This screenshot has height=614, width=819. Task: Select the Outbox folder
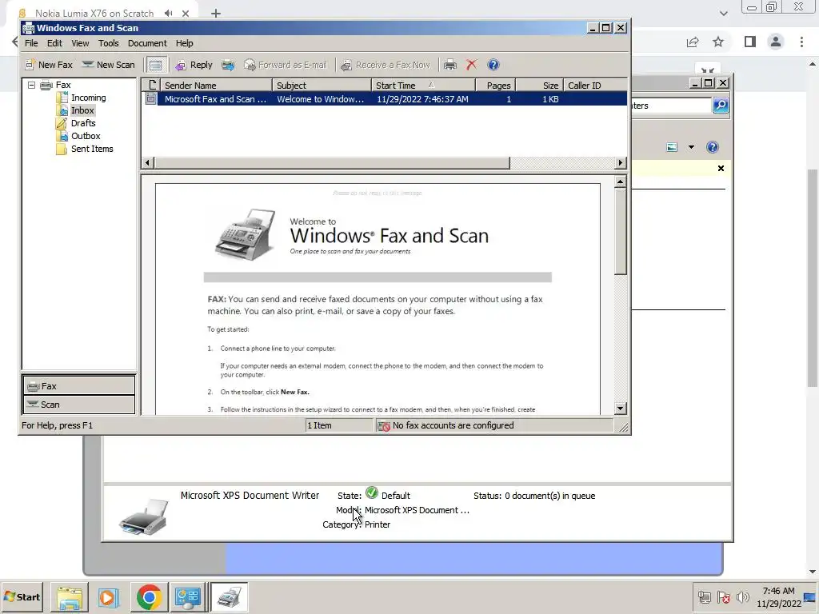click(86, 136)
